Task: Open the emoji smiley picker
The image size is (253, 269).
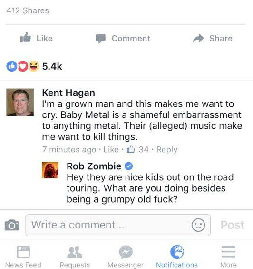Action: point(198,225)
